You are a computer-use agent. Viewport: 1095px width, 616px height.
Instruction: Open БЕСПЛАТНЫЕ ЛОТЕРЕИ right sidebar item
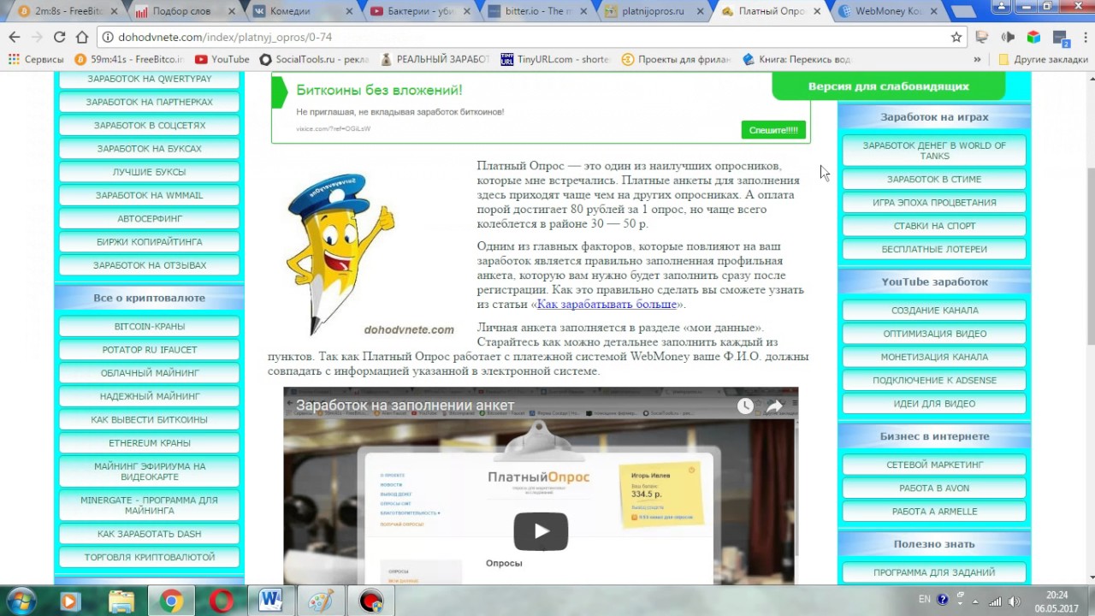point(934,250)
